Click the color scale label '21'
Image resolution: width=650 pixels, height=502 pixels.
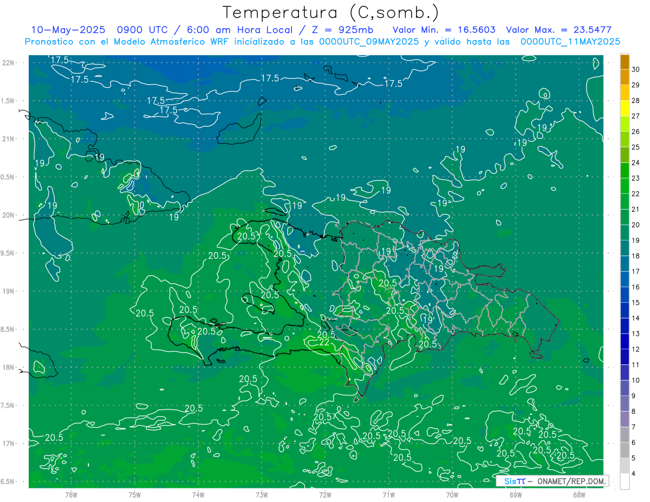pos(636,209)
